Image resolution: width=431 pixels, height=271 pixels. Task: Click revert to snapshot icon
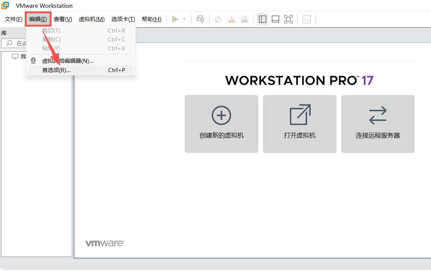(231, 19)
